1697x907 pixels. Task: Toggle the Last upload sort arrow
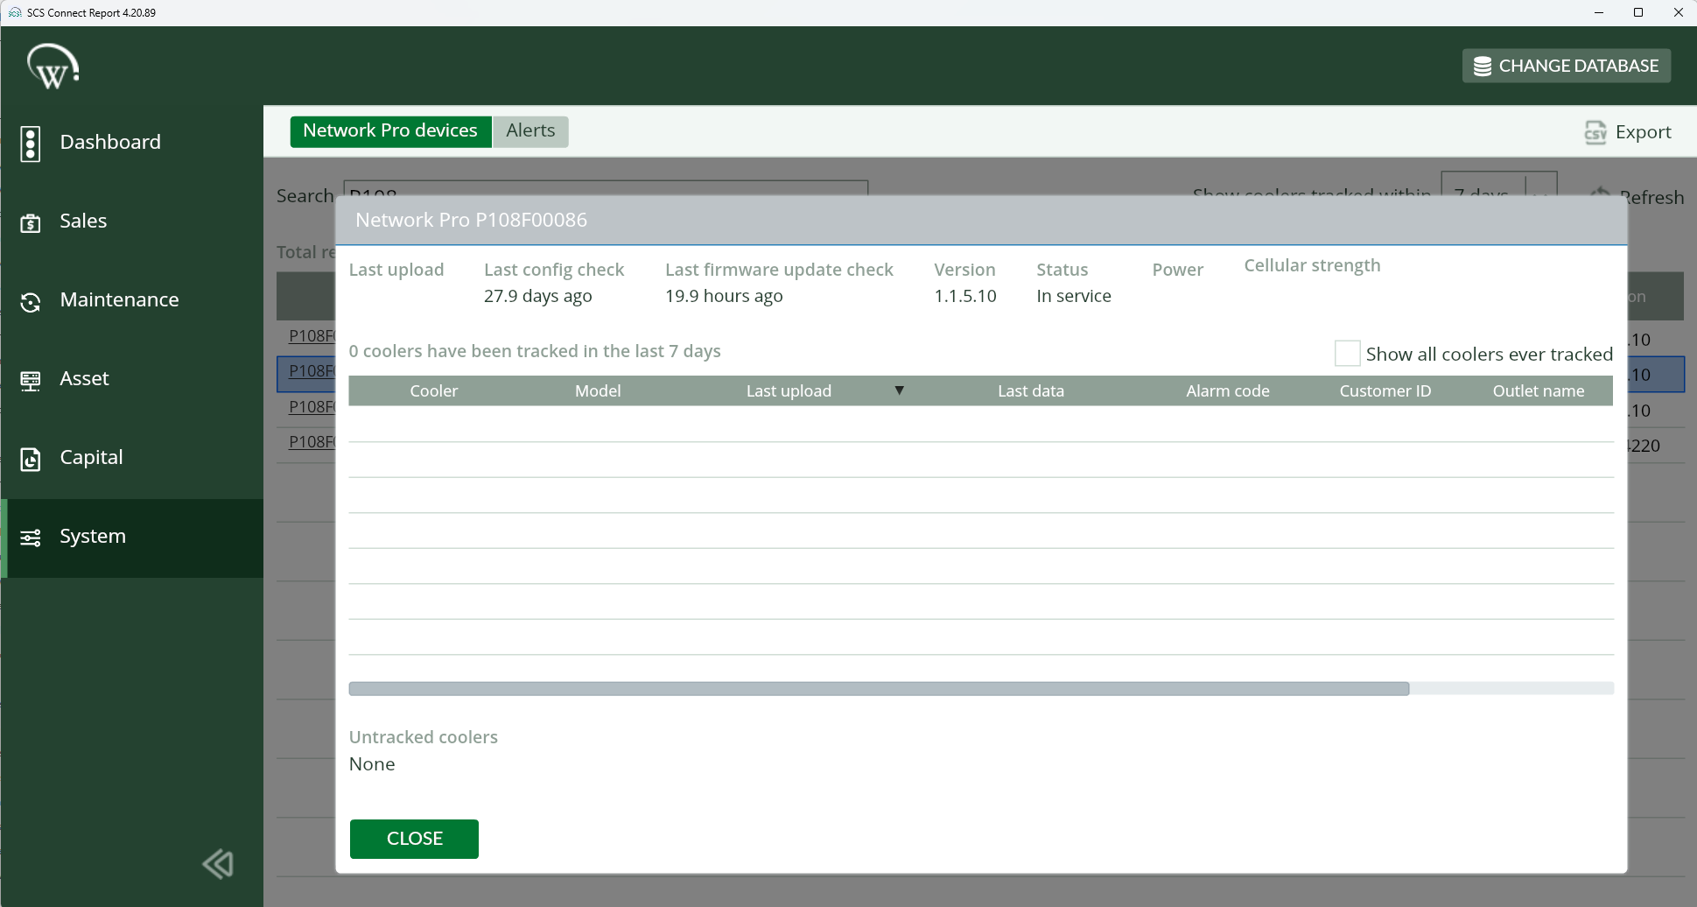pos(899,390)
